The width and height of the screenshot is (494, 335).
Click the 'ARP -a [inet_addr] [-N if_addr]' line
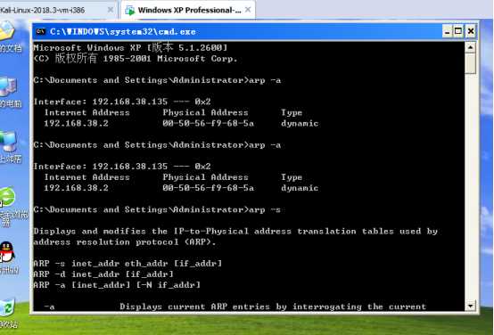coord(117,285)
